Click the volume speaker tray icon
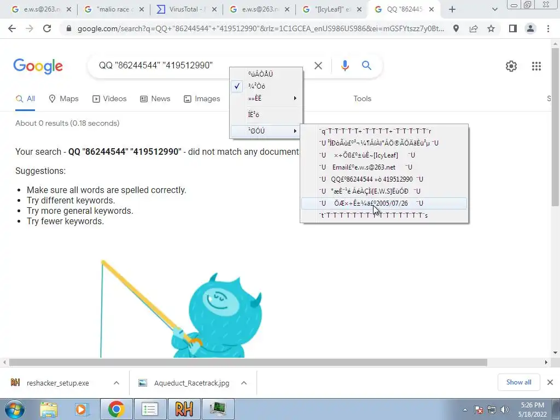 tap(505, 410)
